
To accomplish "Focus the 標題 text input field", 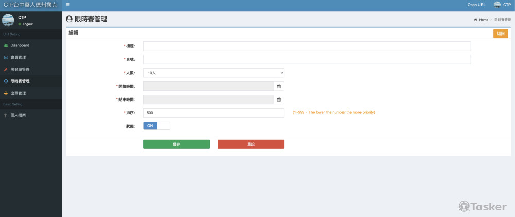I will (x=307, y=46).
